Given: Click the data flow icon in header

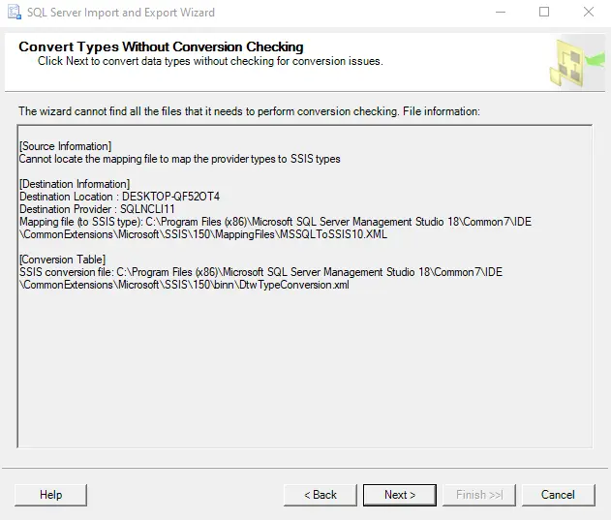Looking at the screenshot, I should [577, 62].
